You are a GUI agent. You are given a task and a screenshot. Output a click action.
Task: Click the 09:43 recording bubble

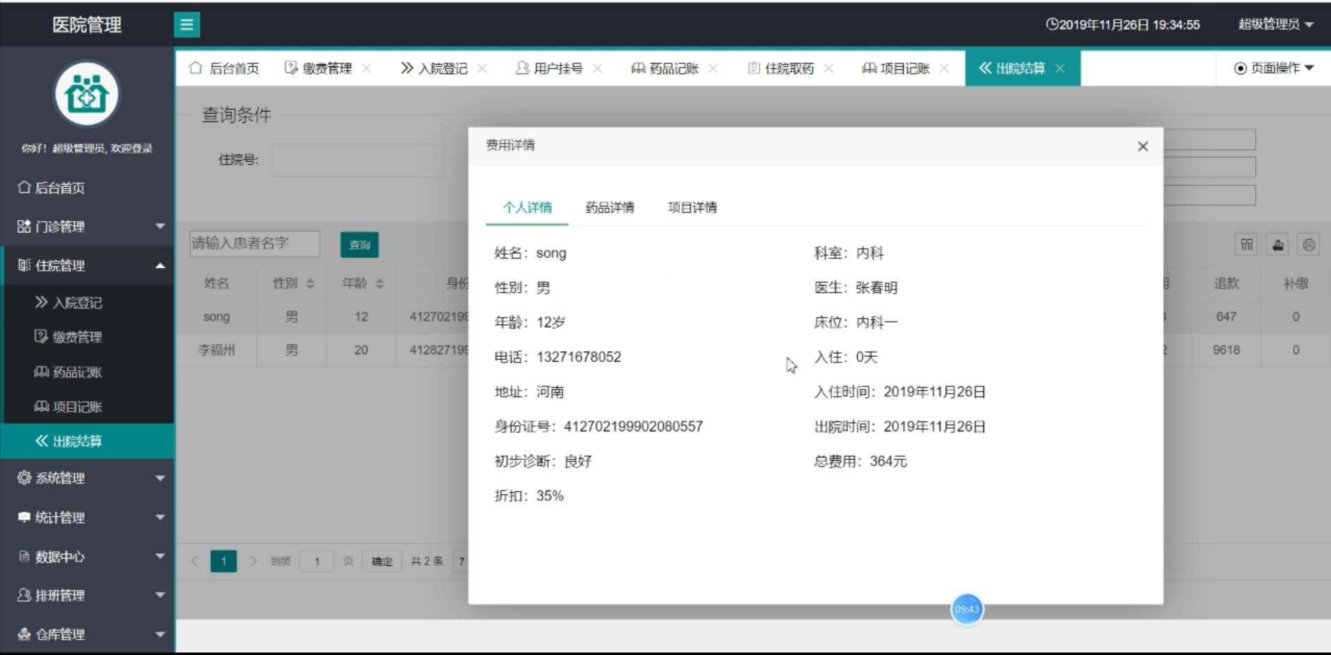[967, 609]
